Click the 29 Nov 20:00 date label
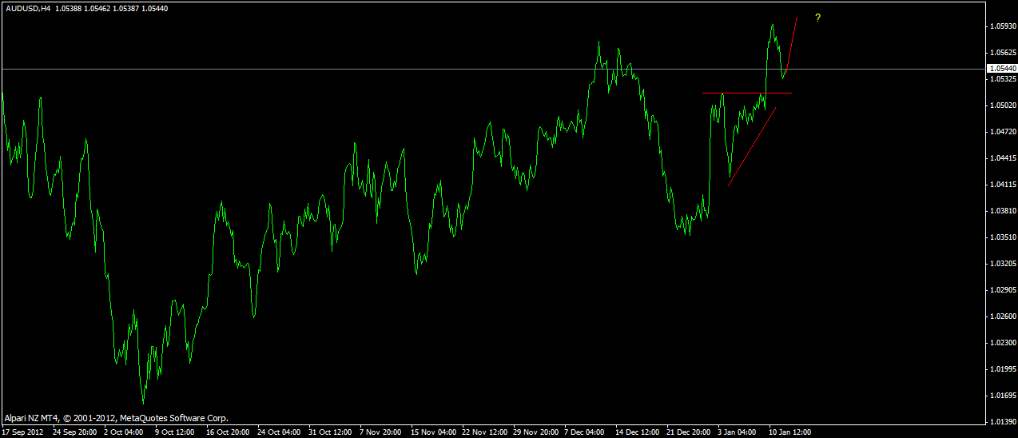Viewport: 1018px width, 438px height. (x=536, y=432)
